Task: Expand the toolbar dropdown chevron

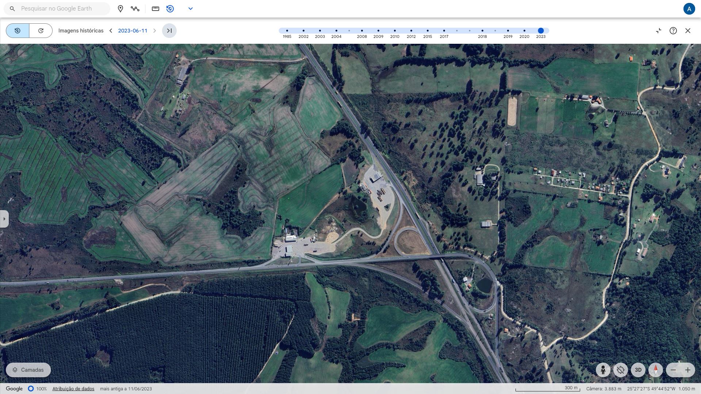Action: (191, 8)
